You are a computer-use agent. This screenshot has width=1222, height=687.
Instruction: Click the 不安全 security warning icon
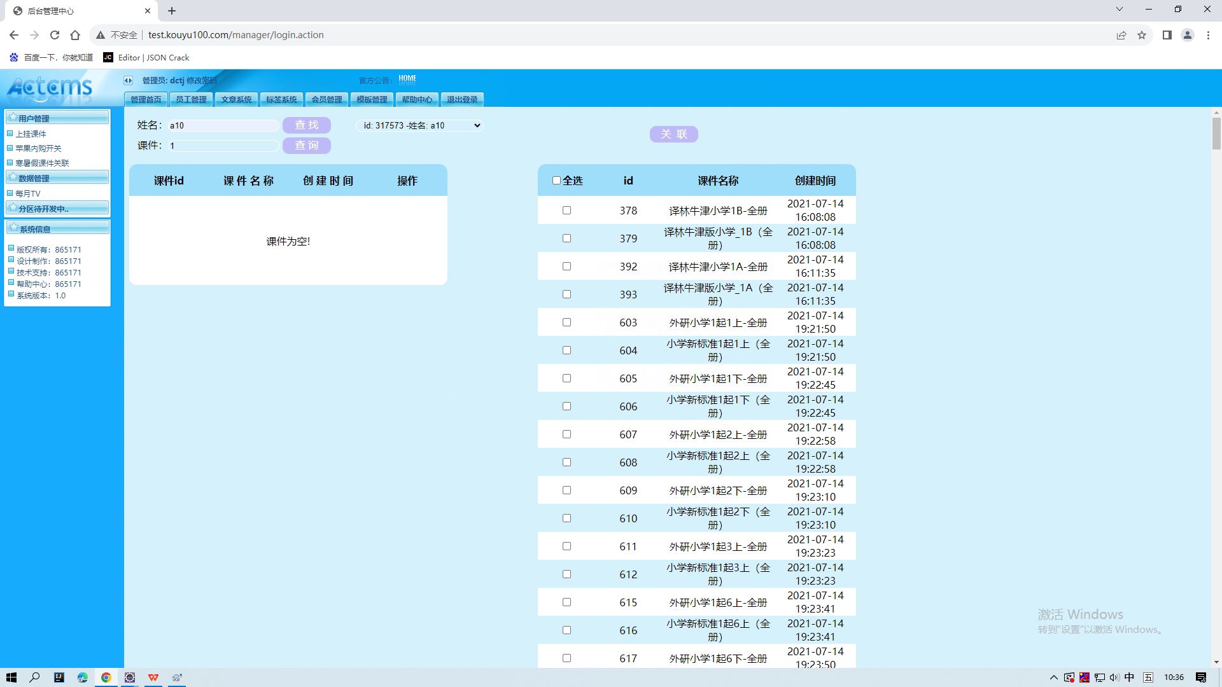(101, 35)
